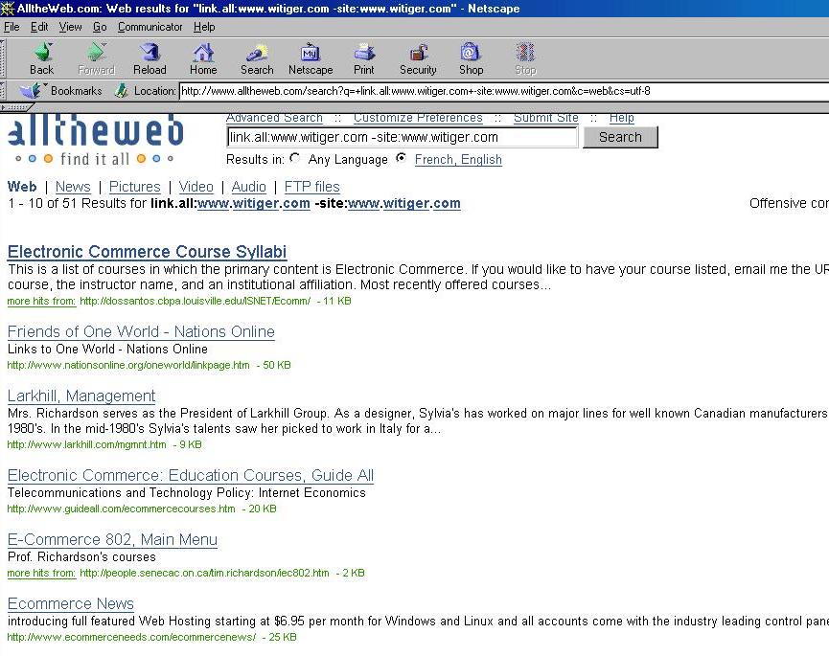Switch to the FTP files search tab
829x656 pixels.
tap(311, 187)
